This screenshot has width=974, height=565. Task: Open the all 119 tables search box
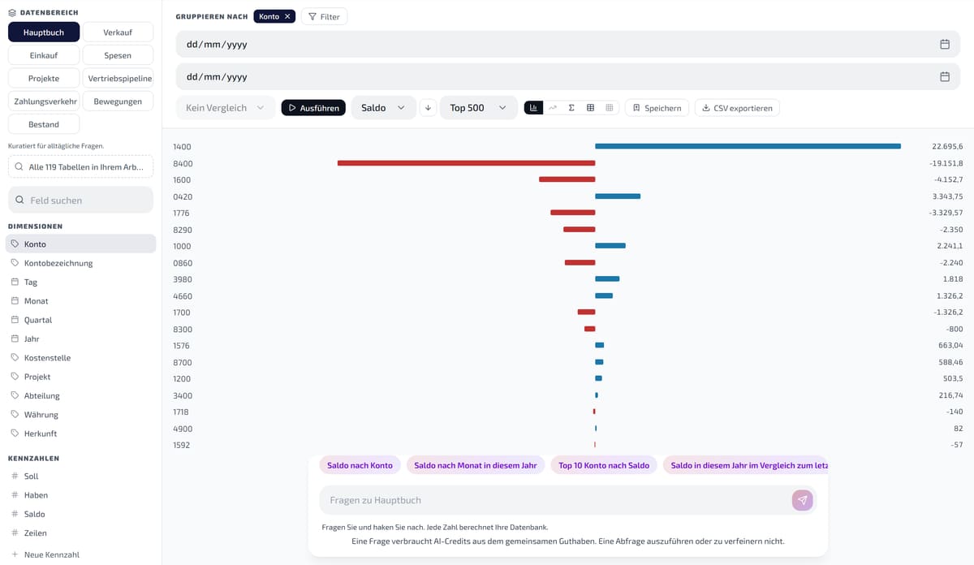80,166
